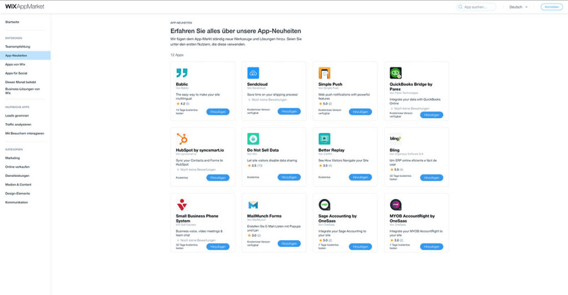This screenshot has width=568, height=295.
Task: Click the Bling app title
Action: (394, 150)
